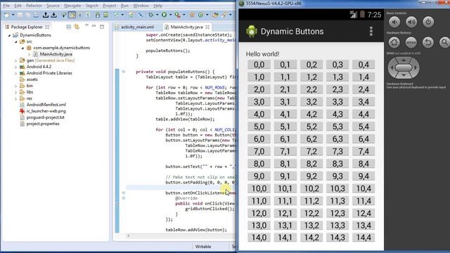This screenshot has width=450, height=253.
Task: Click editor horizontal scrollbar left arrow
Action: (x=128, y=236)
